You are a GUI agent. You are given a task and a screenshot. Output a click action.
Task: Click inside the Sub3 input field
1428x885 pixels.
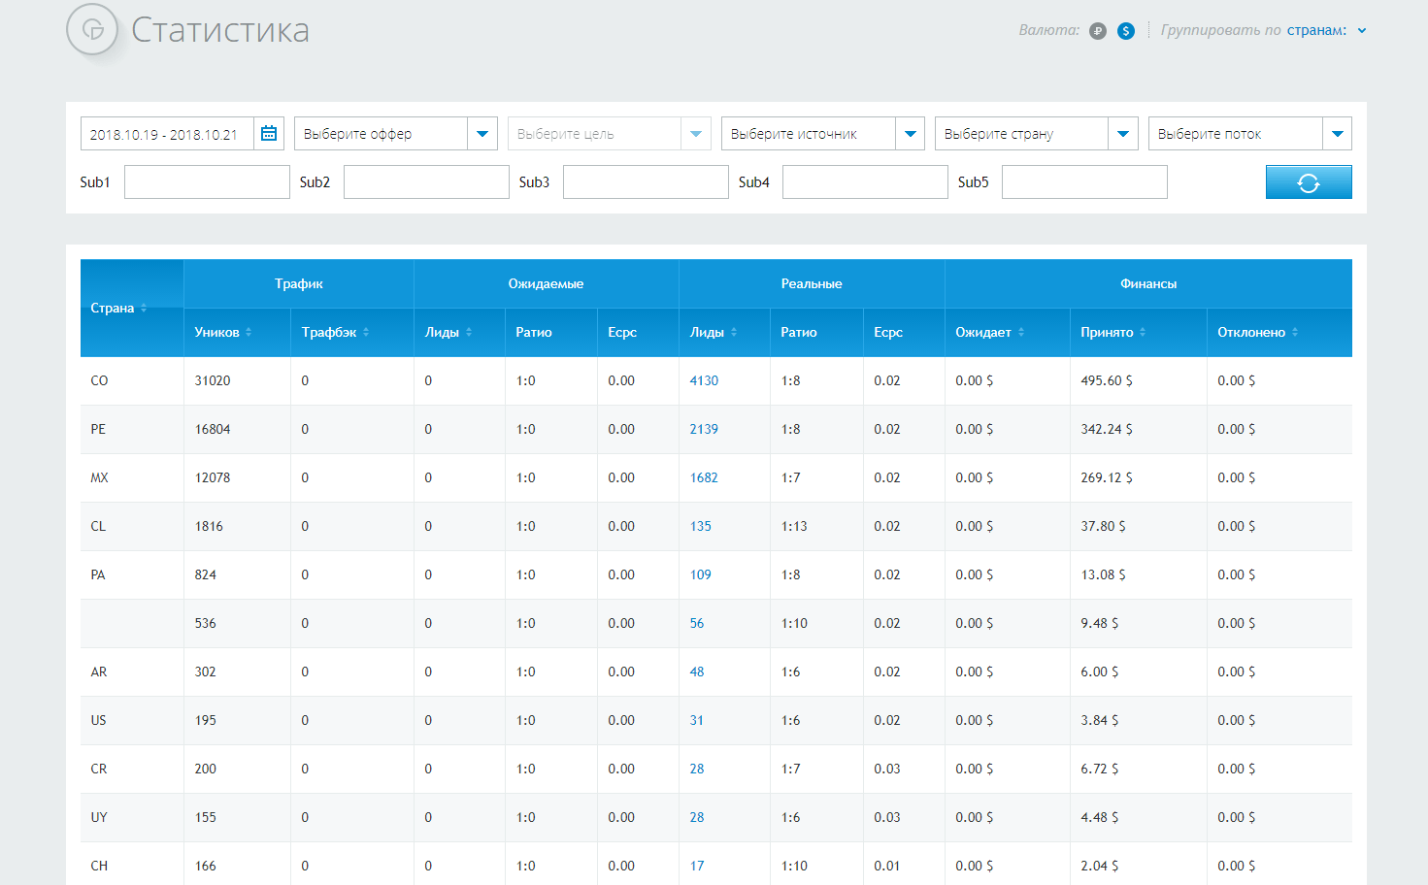(645, 181)
